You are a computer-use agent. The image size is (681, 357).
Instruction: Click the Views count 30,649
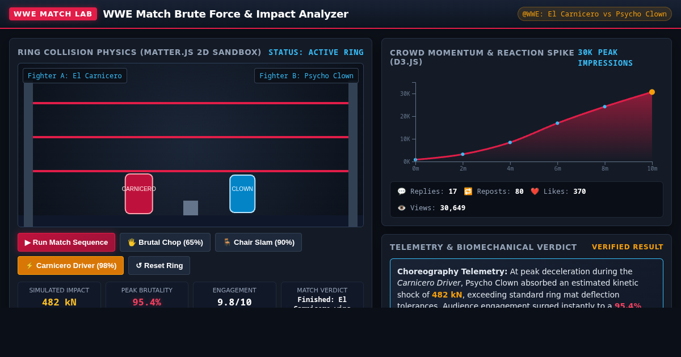click(x=453, y=208)
